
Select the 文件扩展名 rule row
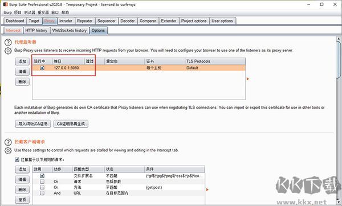point(119,176)
